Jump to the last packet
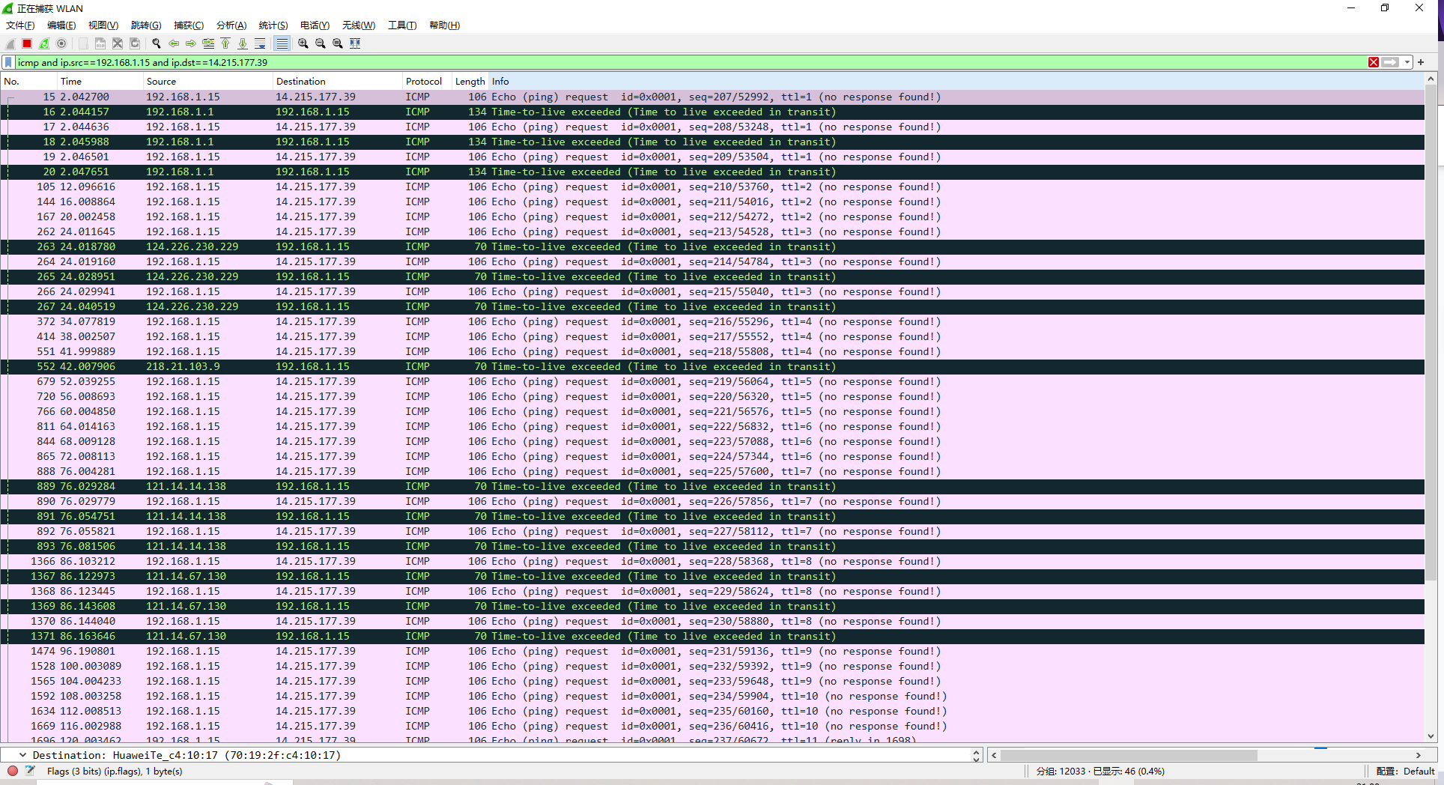 [243, 43]
